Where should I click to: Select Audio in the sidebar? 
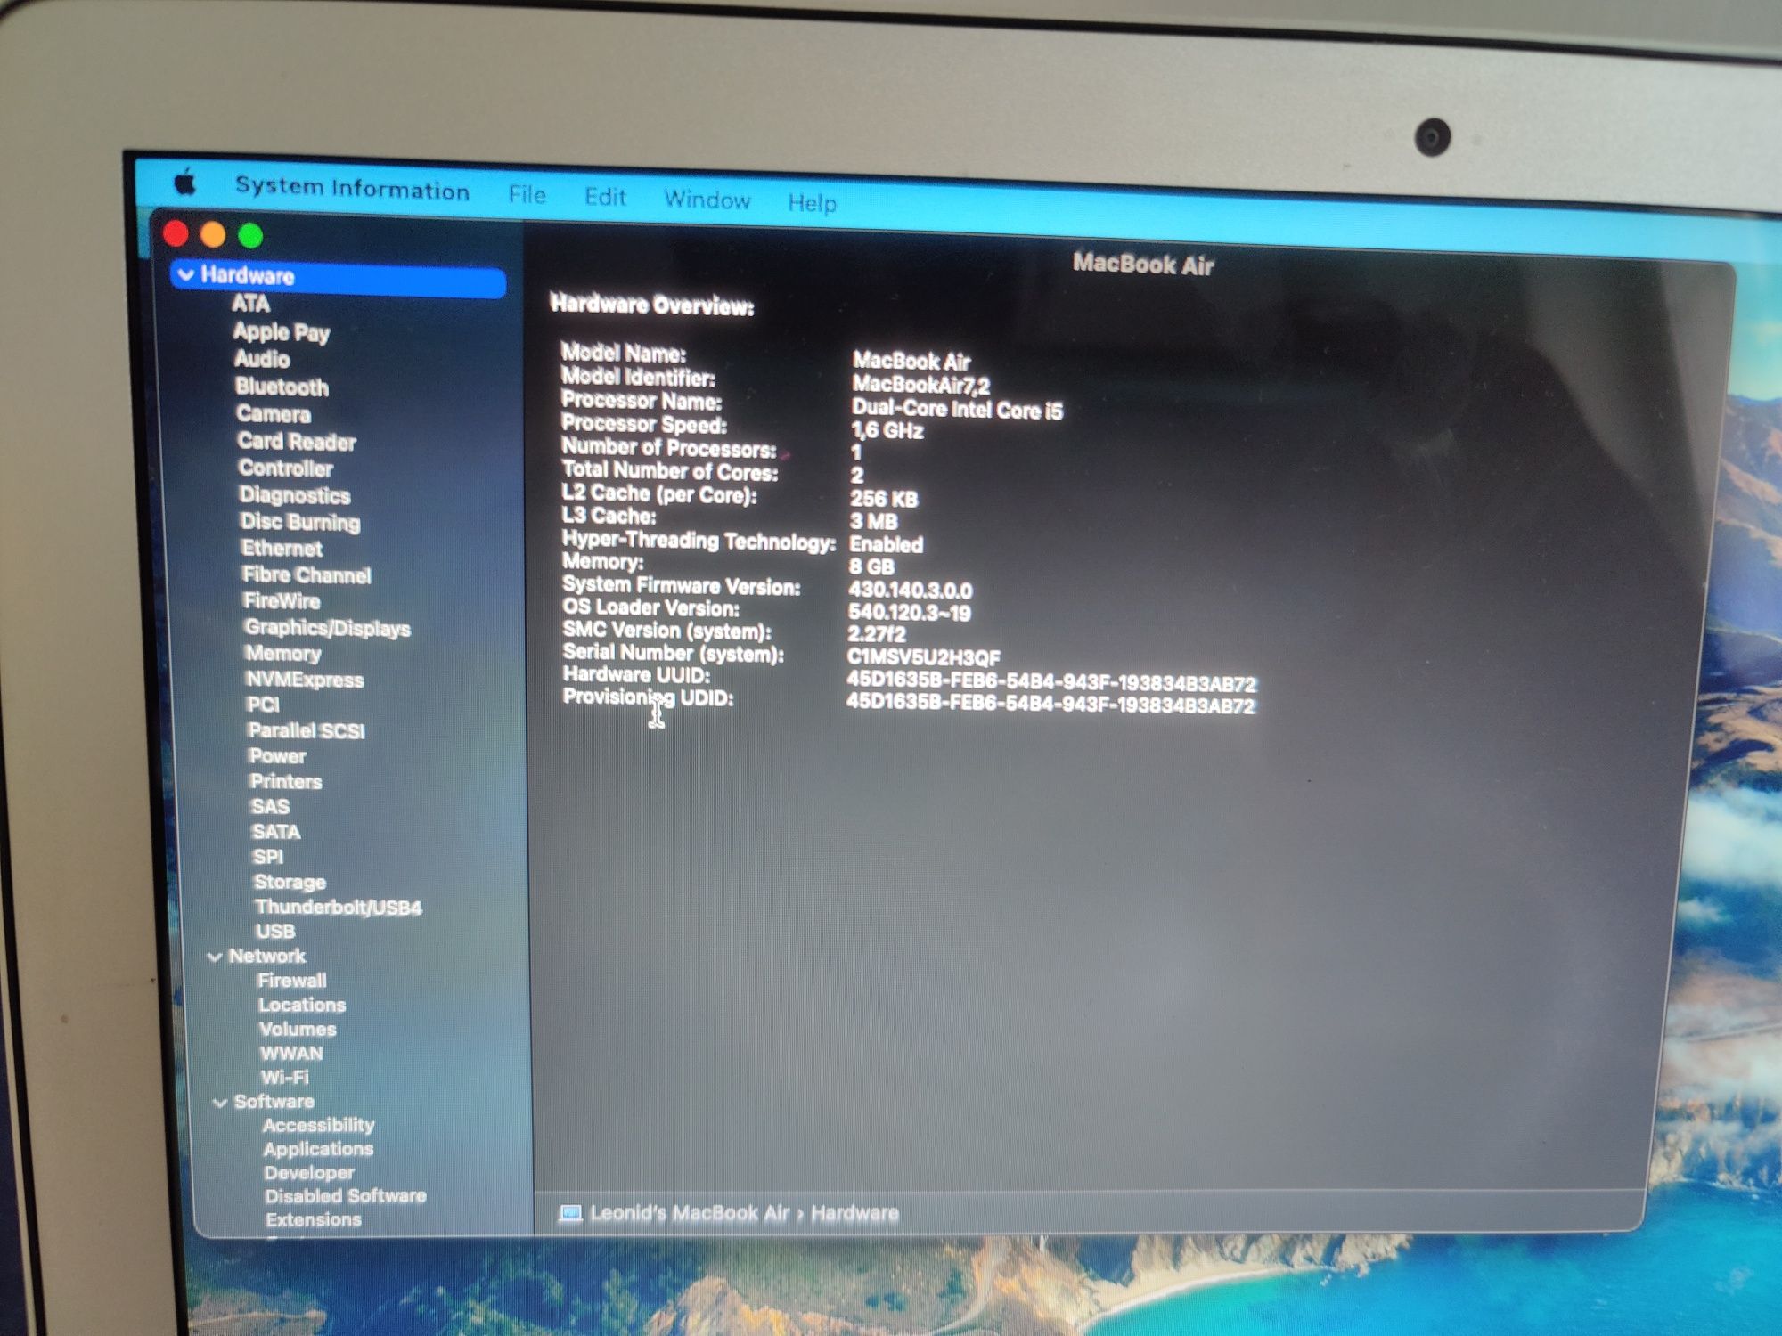(262, 359)
